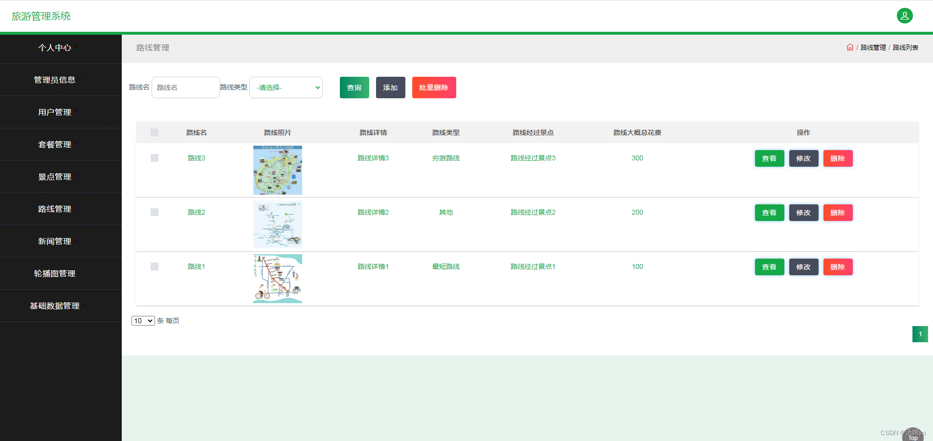
Task: Click the red 批量删除 button
Action: pos(434,88)
